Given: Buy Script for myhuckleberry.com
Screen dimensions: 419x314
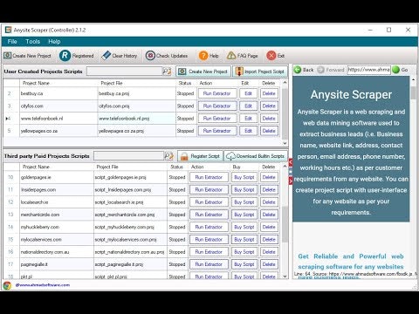Looking at the screenshot, I should pyautogui.click(x=244, y=227).
